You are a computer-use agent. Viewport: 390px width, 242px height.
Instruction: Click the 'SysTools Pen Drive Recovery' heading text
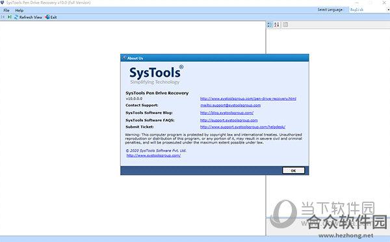[x=157, y=93]
